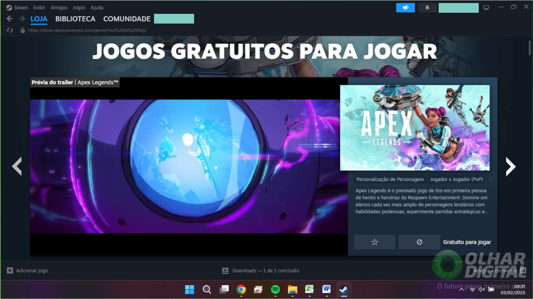
Task: Open Windows taskbar search
Action: pyautogui.click(x=207, y=290)
